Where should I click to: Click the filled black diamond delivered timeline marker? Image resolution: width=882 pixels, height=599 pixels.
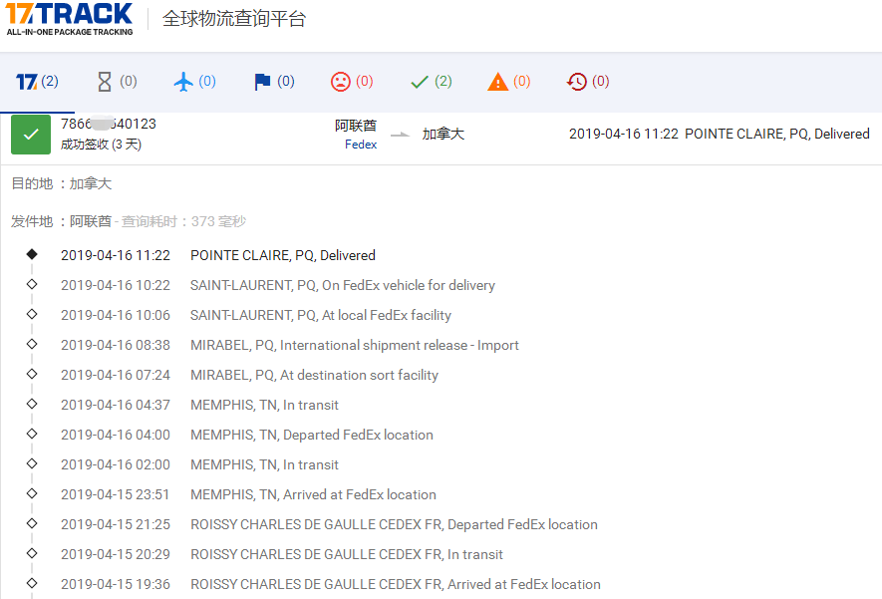click(x=31, y=255)
